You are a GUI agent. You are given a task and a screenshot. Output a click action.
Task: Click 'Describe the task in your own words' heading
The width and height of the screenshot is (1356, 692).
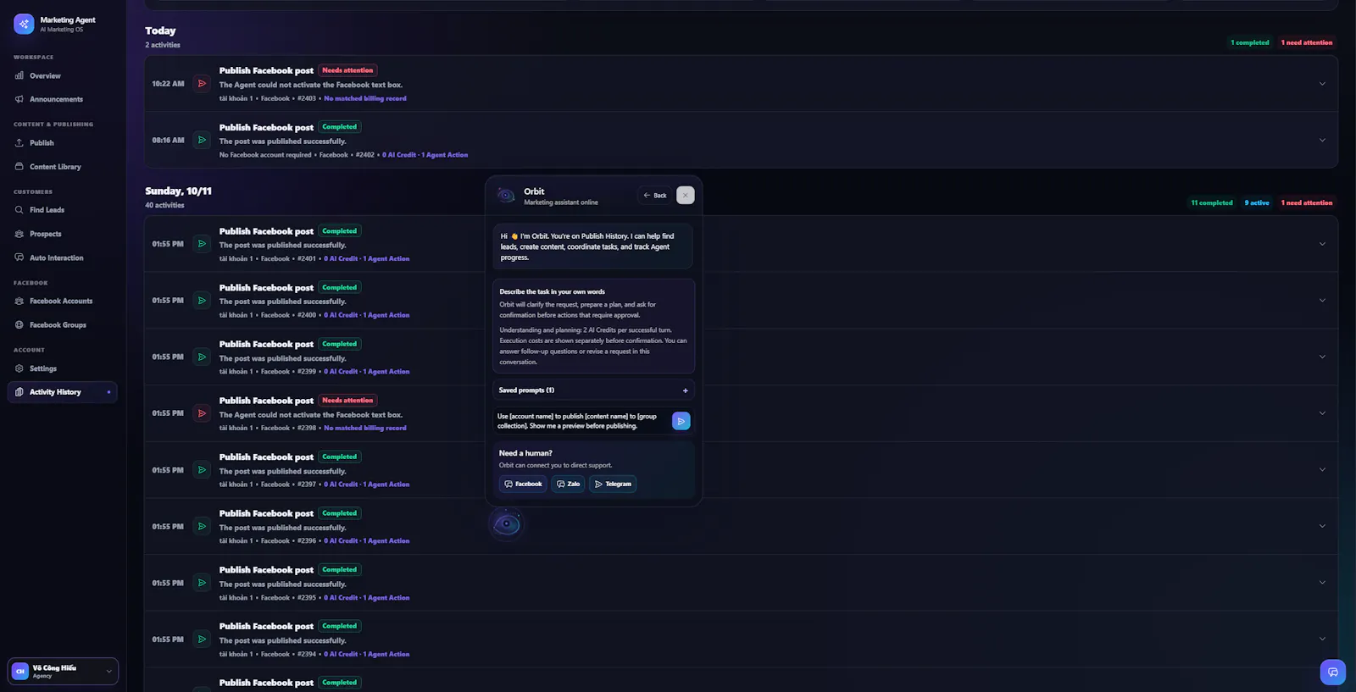coord(552,292)
